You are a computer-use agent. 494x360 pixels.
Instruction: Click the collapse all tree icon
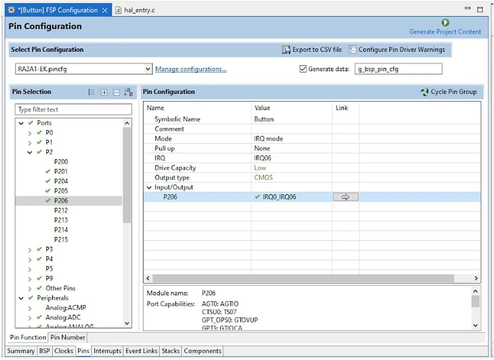point(116,92)
